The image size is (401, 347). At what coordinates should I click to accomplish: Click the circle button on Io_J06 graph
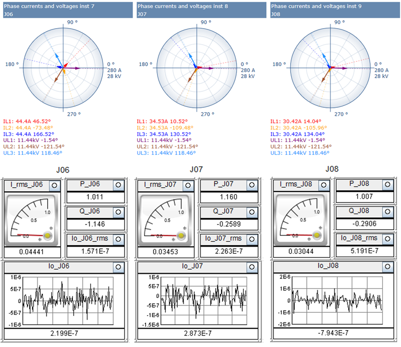point(118,267)
